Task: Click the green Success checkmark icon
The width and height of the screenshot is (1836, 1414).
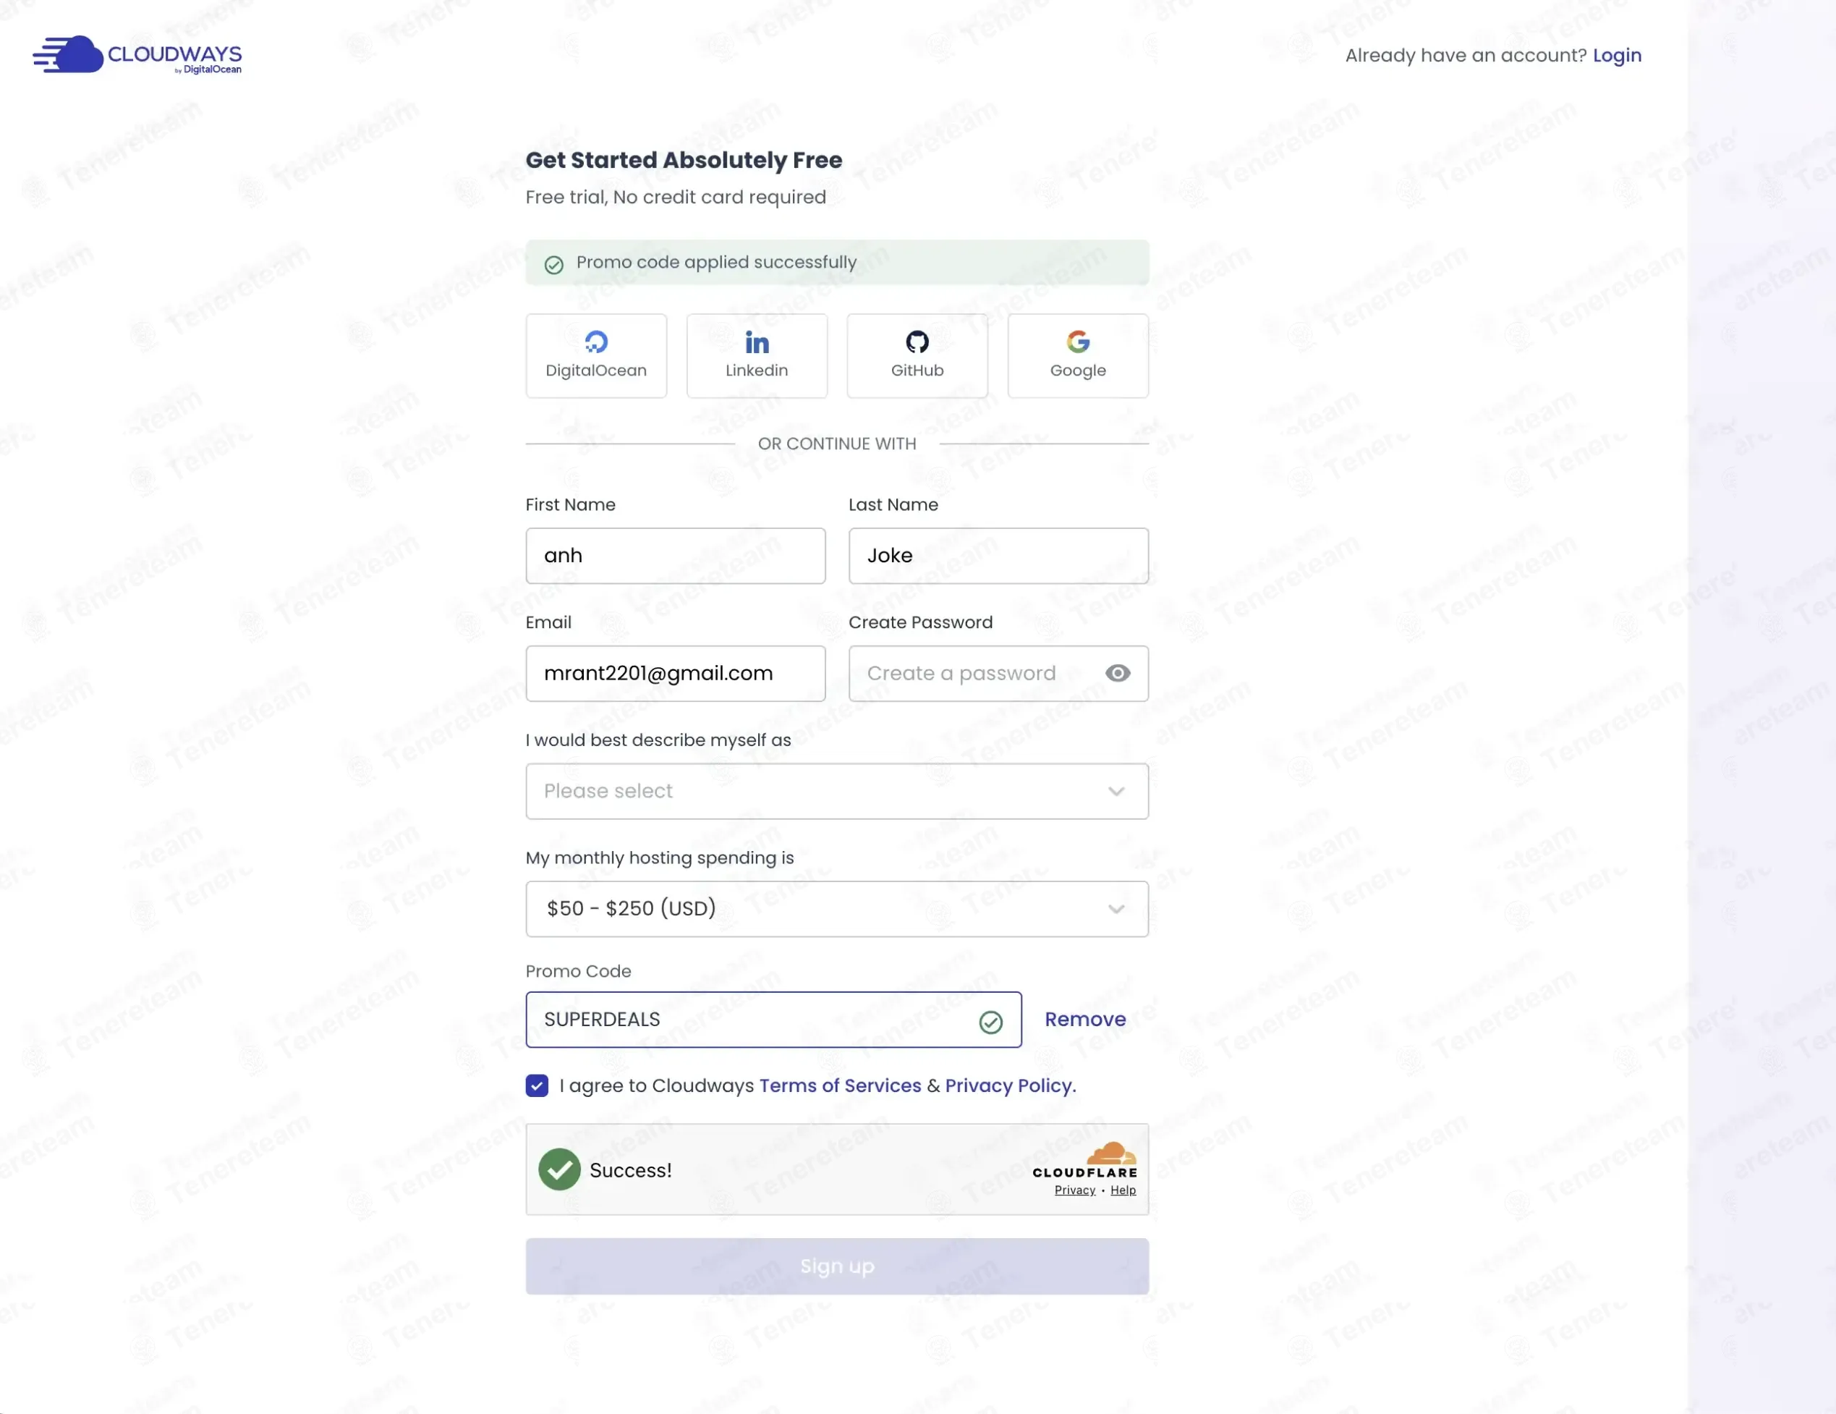Action: pos(559,1169)
